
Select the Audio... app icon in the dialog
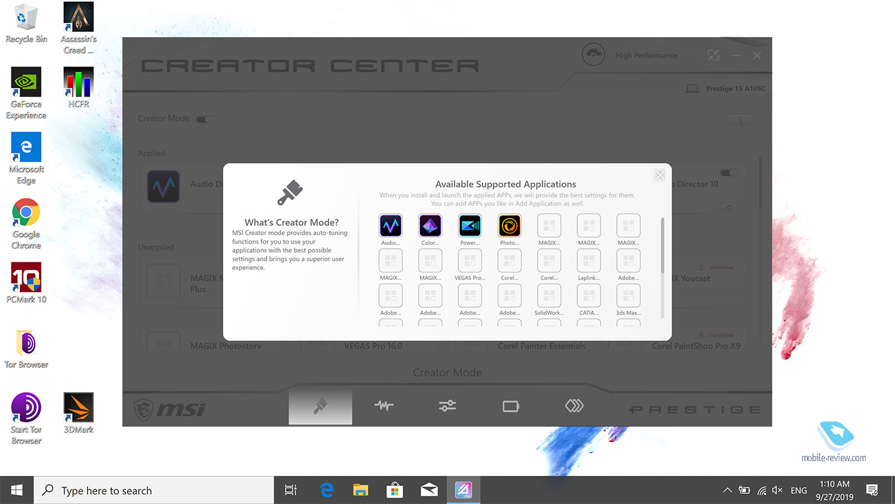click(391, 226)
